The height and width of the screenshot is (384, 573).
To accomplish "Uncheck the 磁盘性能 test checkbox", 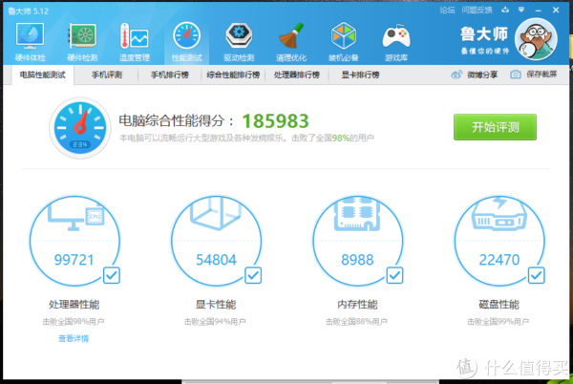I will click(x=536, y=275).
